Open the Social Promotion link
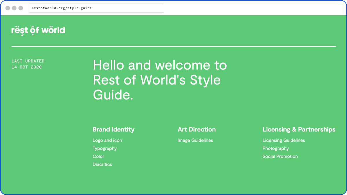 tap(280, 156)
